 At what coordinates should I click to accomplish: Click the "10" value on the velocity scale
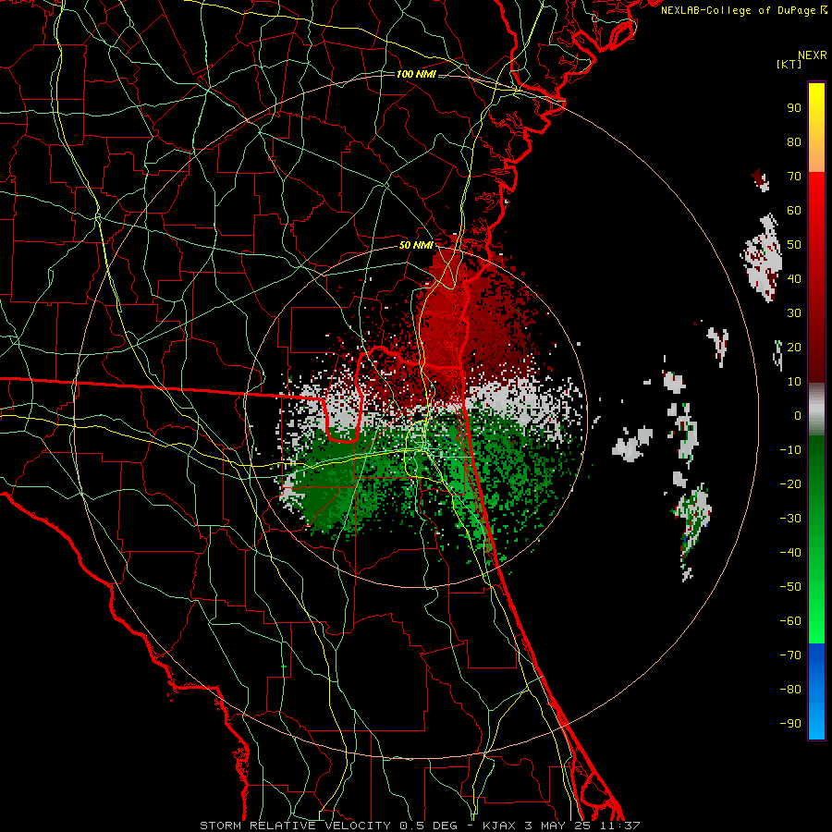(x=794, y=382)
